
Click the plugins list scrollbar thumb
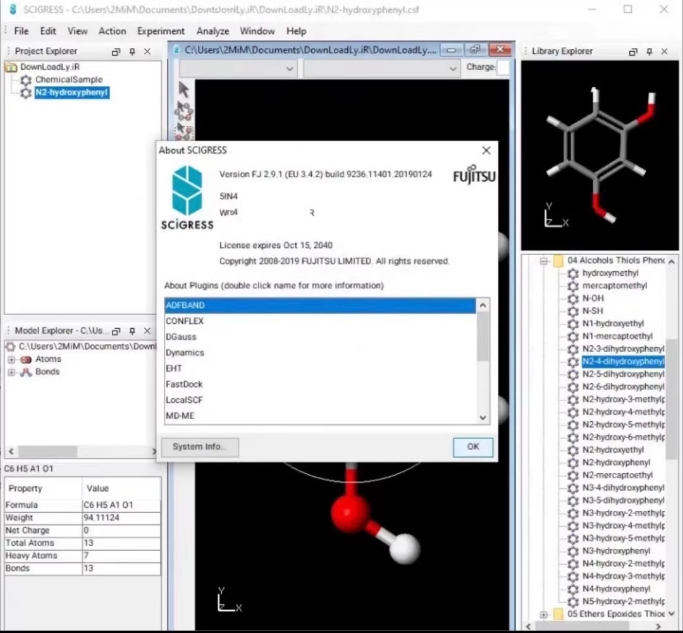483,337
